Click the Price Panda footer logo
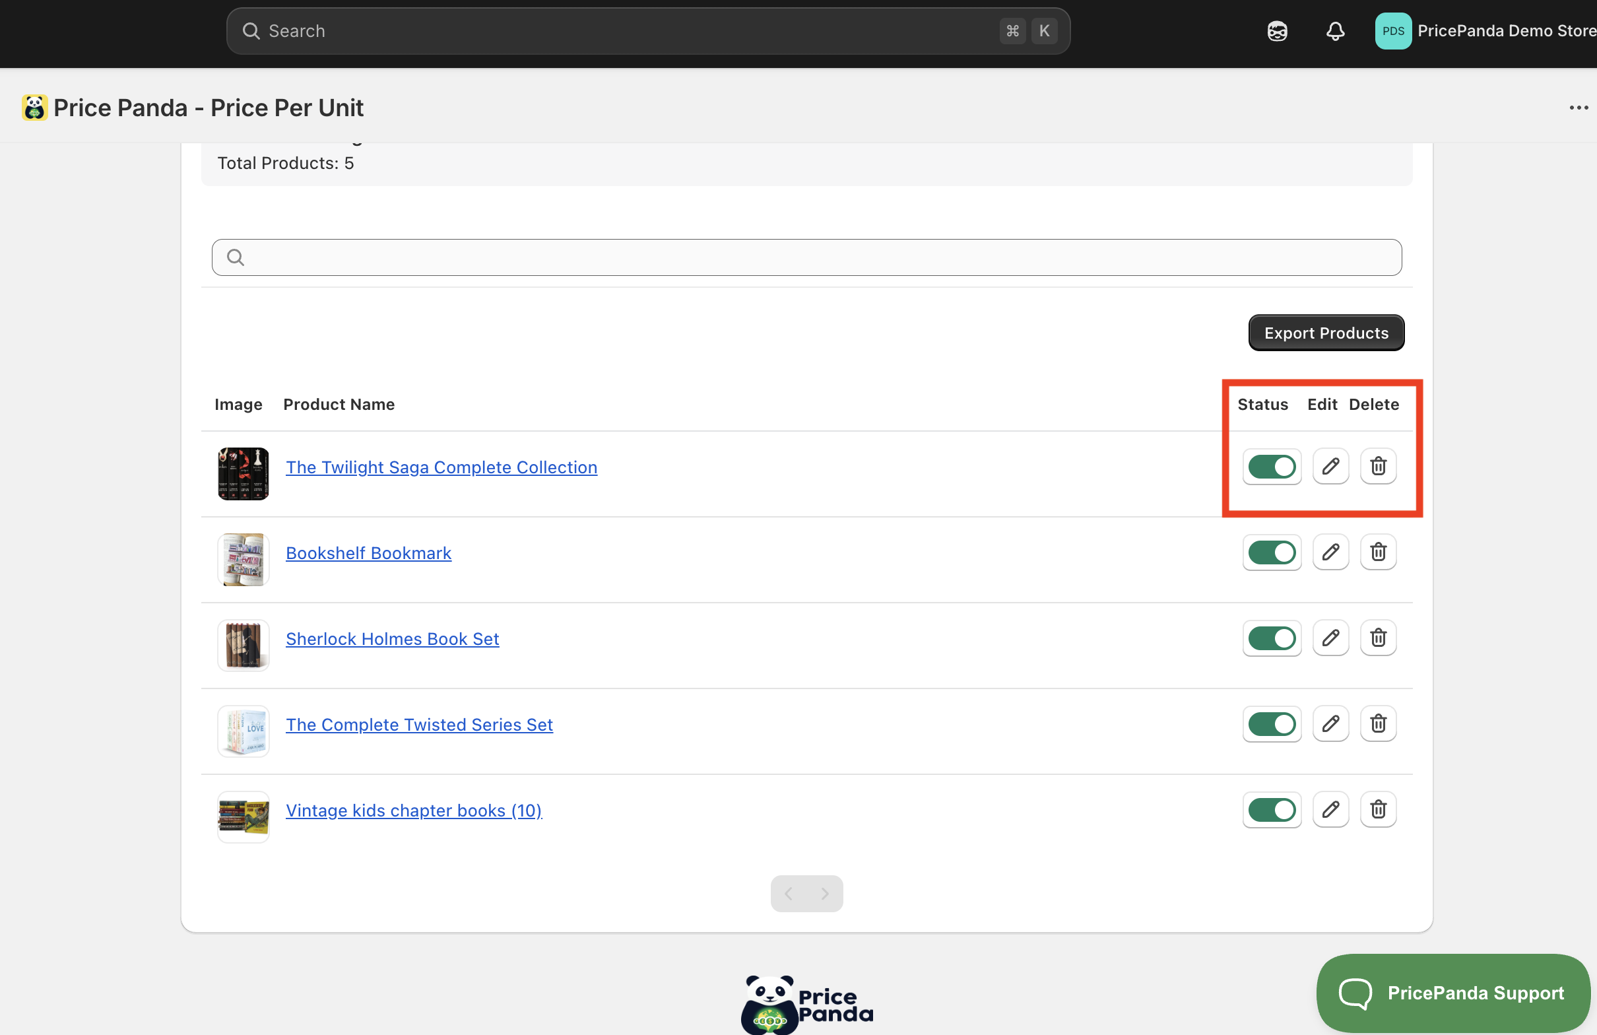The height and width of the screenshot is (1035, 1597). [807, 1005]
